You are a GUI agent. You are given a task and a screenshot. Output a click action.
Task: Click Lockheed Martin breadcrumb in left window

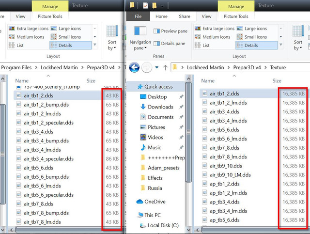pyautogui.click(x=59, y=68)
